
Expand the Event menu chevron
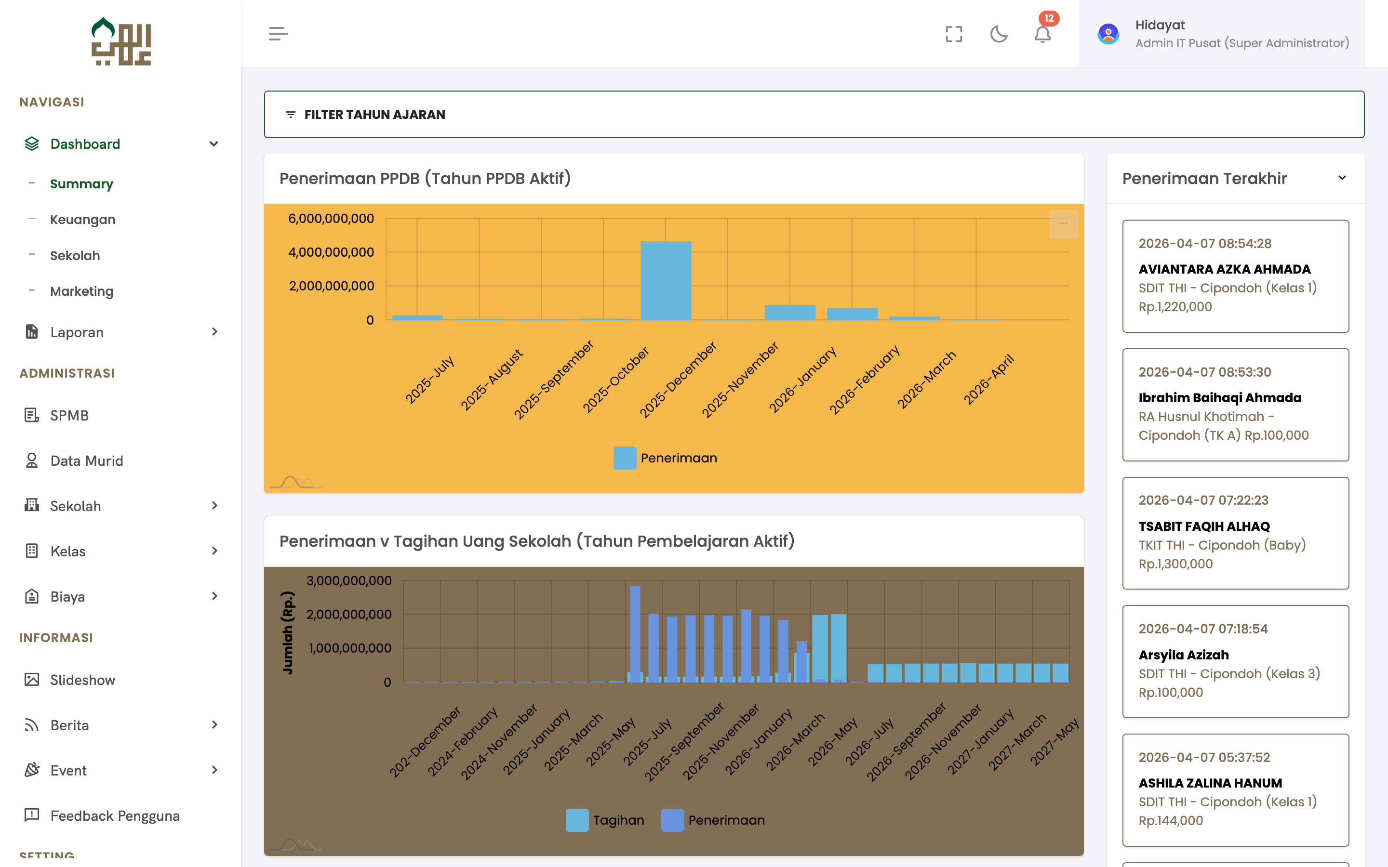[214, 770]
